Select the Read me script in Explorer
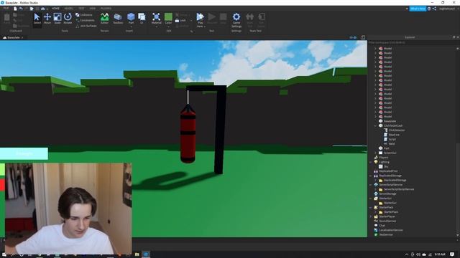 pyautogui.click(x=394, y=135)
